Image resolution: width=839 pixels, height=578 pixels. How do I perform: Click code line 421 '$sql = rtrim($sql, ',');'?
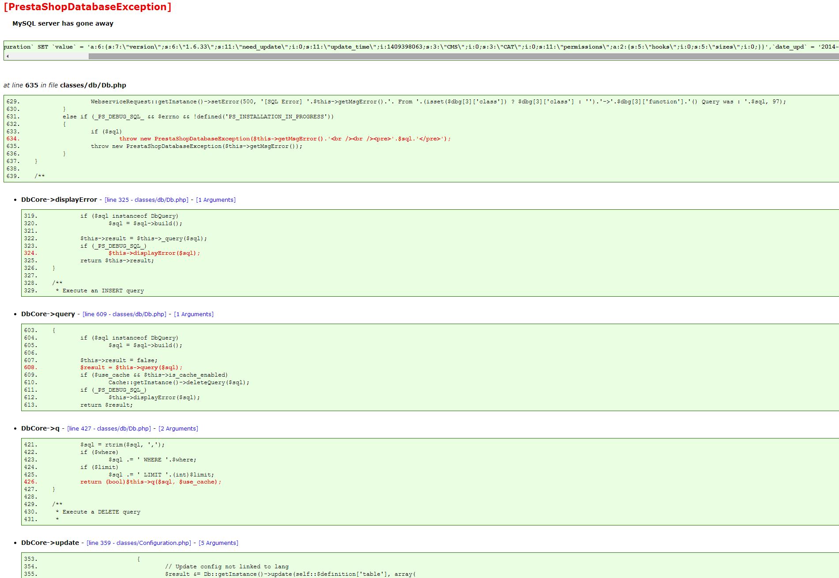[122, 445]
